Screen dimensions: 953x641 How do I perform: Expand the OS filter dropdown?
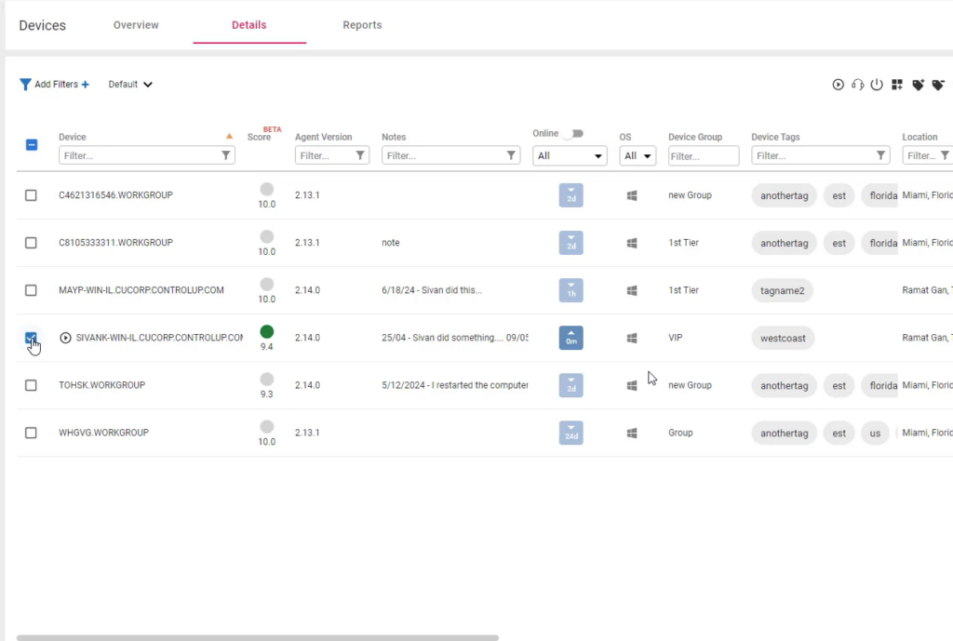(x=638, y=155)
